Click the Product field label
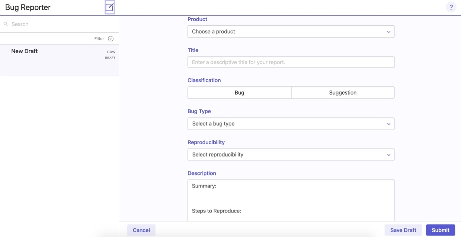 click(197, 19)
